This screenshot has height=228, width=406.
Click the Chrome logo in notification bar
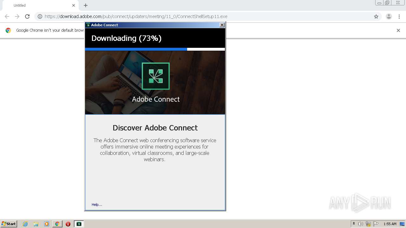(8, 30)
